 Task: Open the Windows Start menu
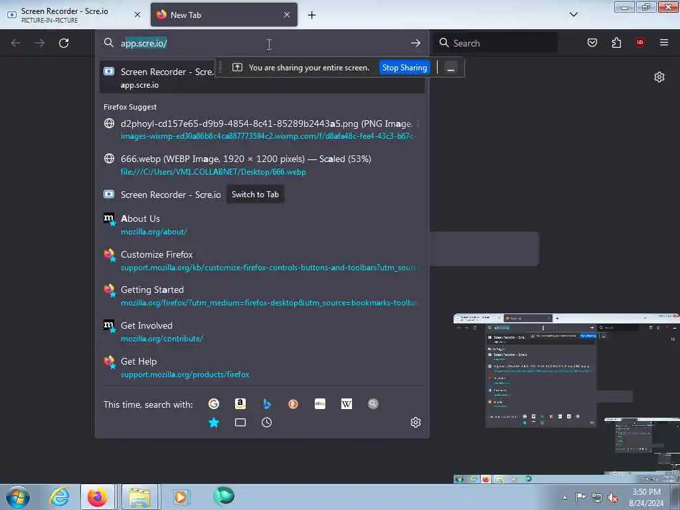tap(18, 497)
